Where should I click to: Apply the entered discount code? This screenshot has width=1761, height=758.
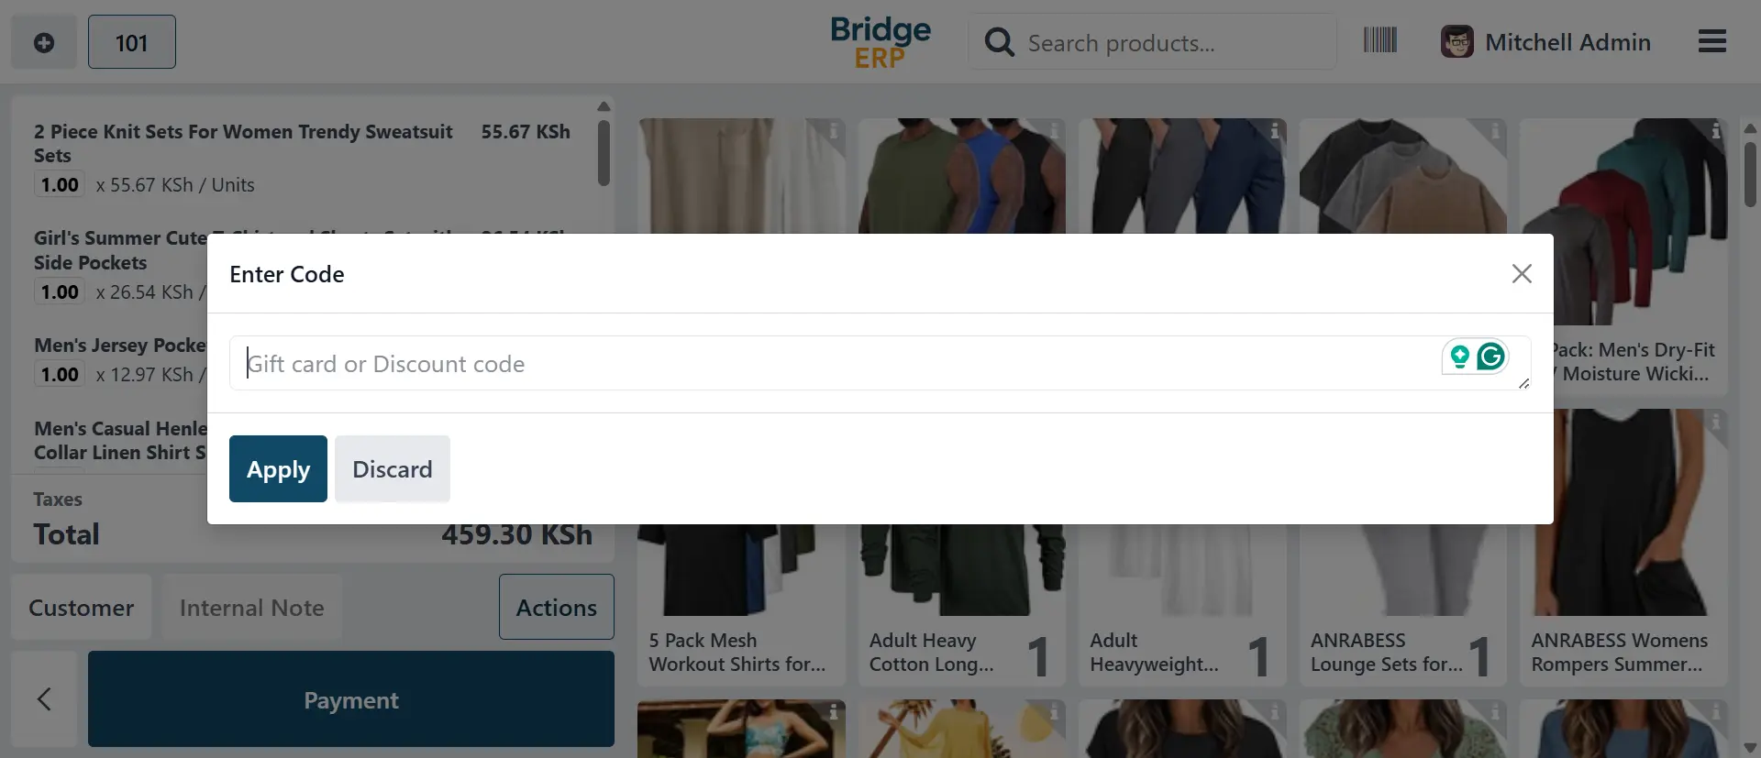point(278,469)
